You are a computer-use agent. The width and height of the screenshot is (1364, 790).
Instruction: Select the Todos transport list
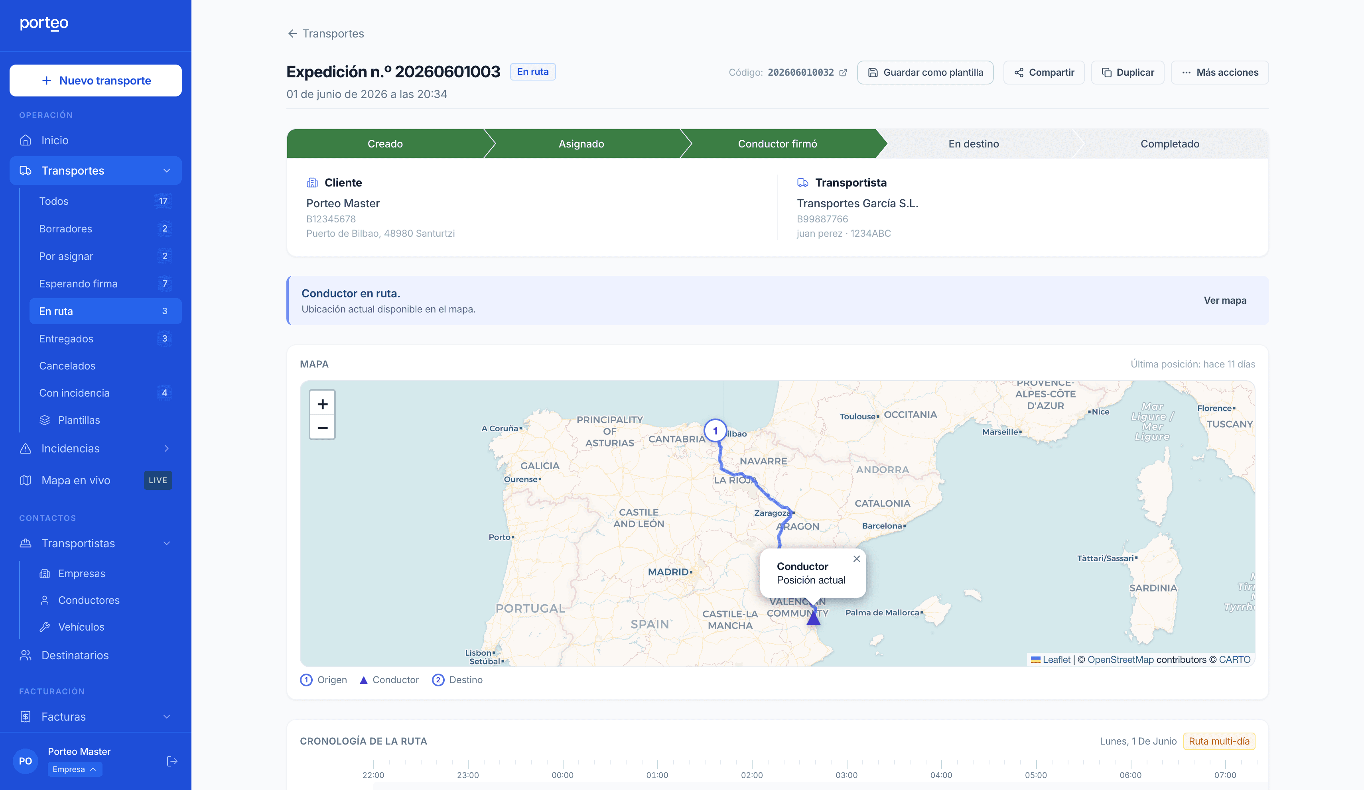[x=106, y=201]
